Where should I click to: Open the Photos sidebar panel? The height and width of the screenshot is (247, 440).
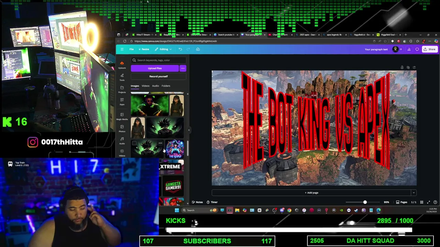pos(122,129)
